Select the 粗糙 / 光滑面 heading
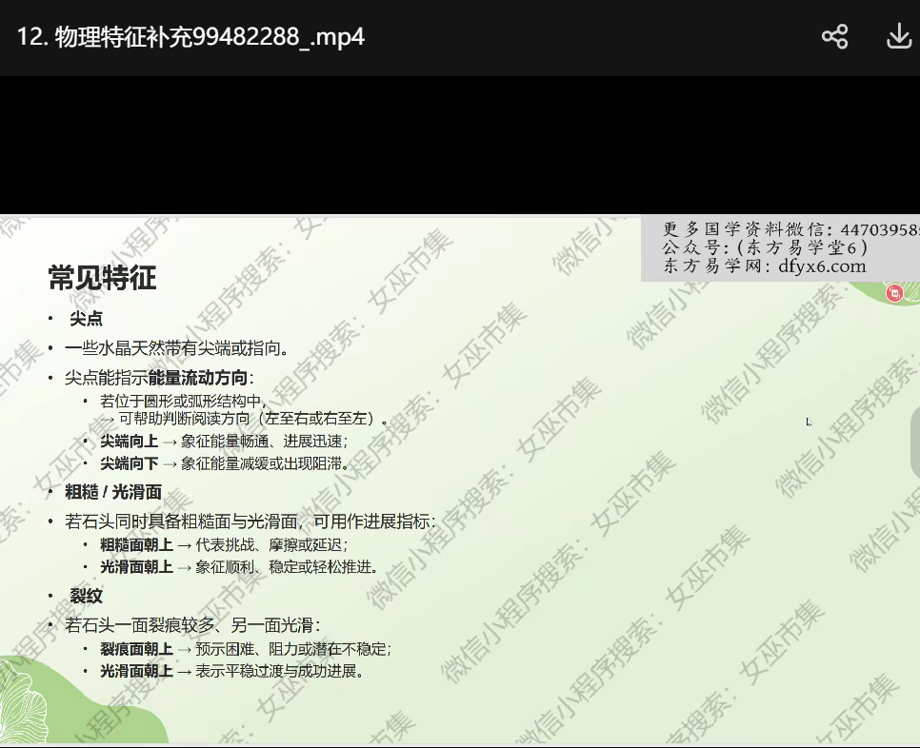This screenshot has height=748, width=920. click(113, 492)
